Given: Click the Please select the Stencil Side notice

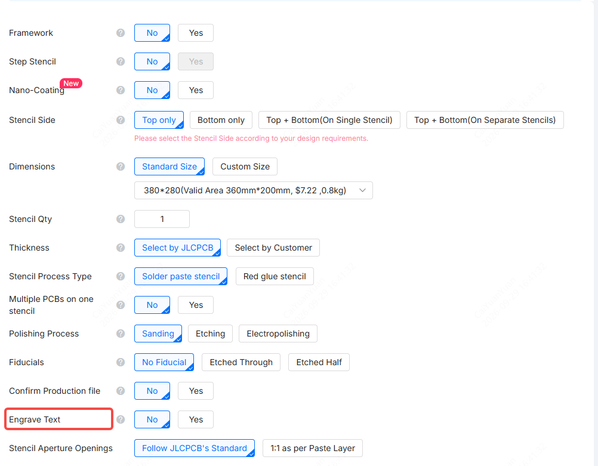Looking at the screenshot, I should tap(251, 138).
